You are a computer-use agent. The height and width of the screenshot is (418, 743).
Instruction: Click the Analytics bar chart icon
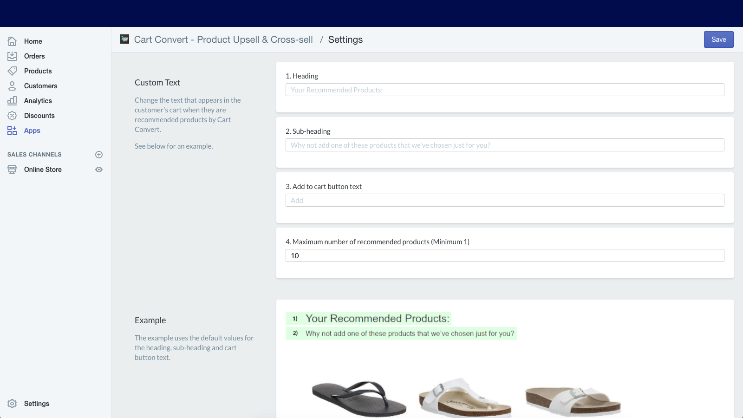click(12, 101)
